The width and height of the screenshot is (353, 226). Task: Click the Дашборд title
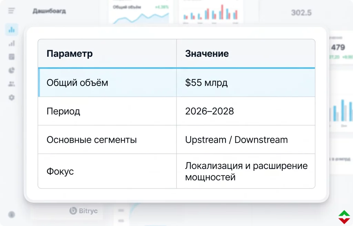click(x=49, y=11)
